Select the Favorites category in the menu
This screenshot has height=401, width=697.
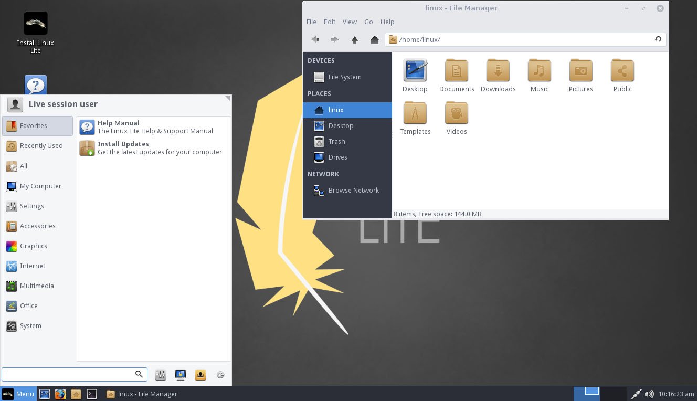click(38, 125)
